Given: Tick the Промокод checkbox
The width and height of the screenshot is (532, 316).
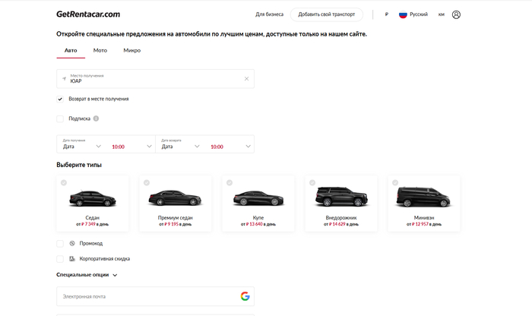Looking at the screenshot, I should point(60,243).
